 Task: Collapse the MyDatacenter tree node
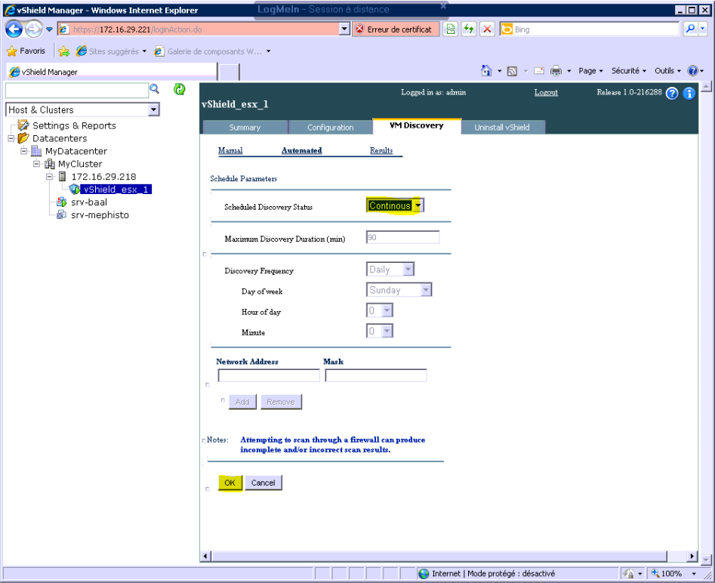pos(24,151)
